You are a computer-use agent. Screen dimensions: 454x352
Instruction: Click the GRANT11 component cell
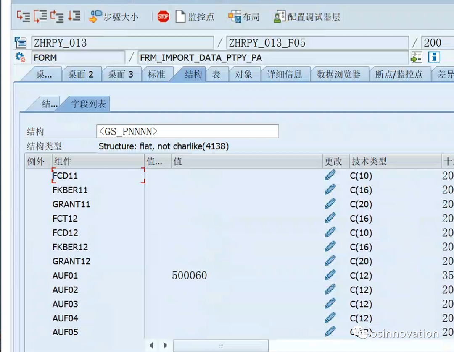click(98, 204)
